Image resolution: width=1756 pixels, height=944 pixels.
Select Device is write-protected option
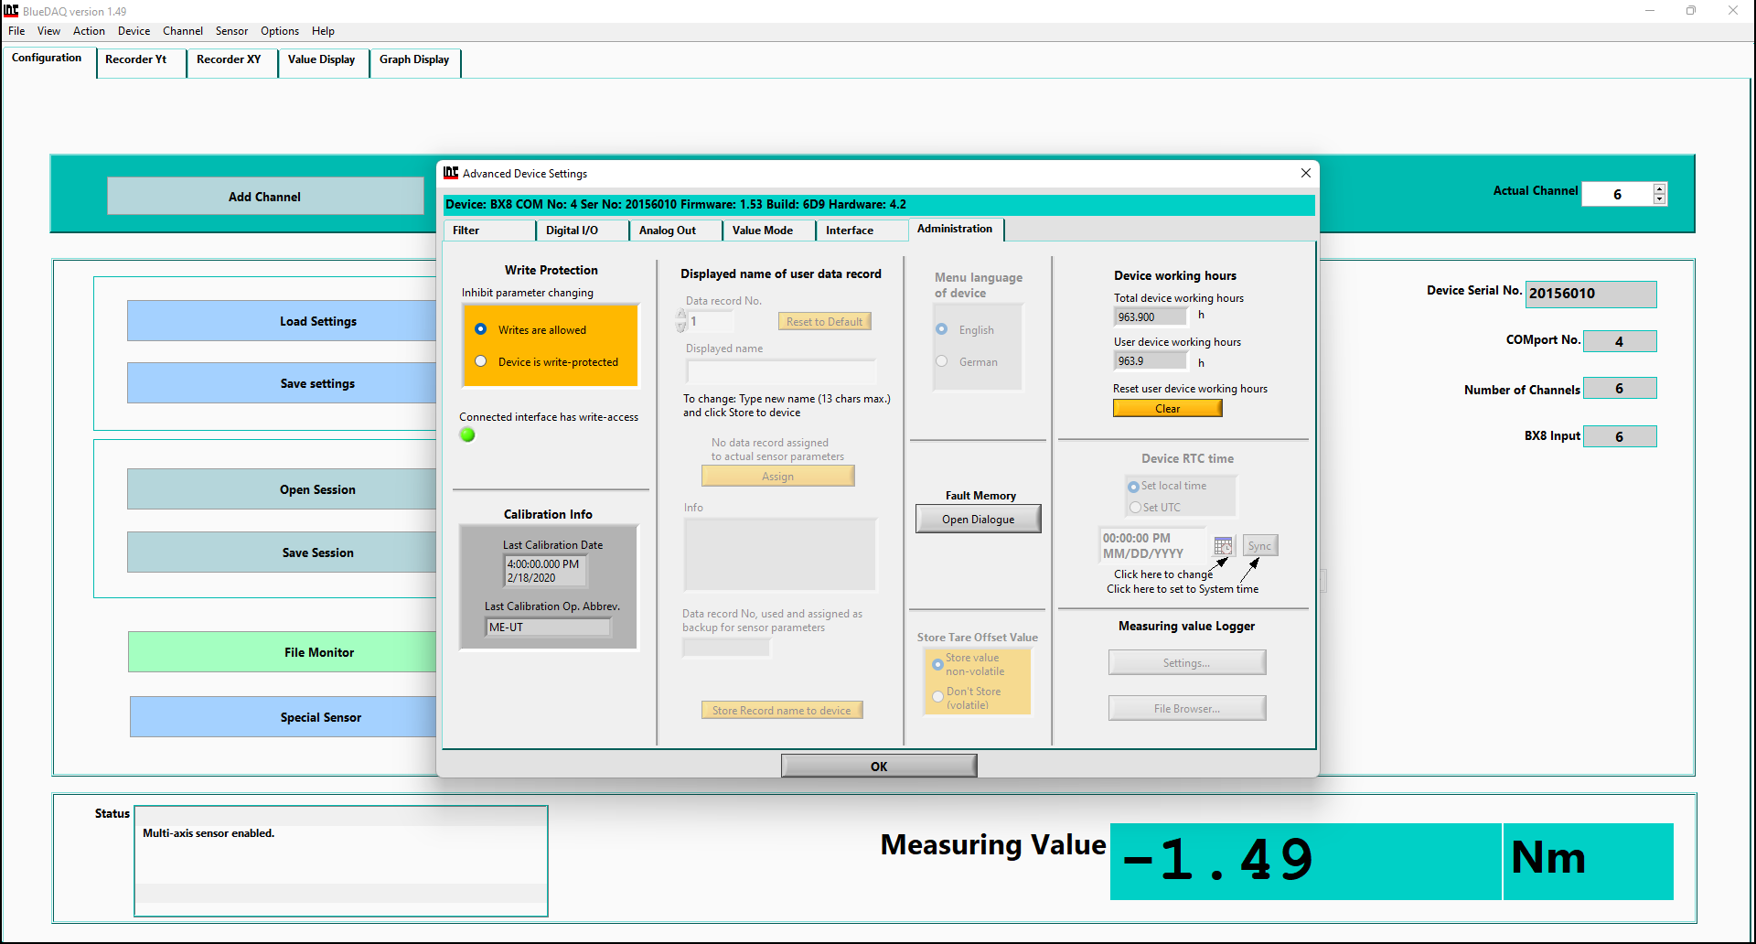[x=481, y=361]
